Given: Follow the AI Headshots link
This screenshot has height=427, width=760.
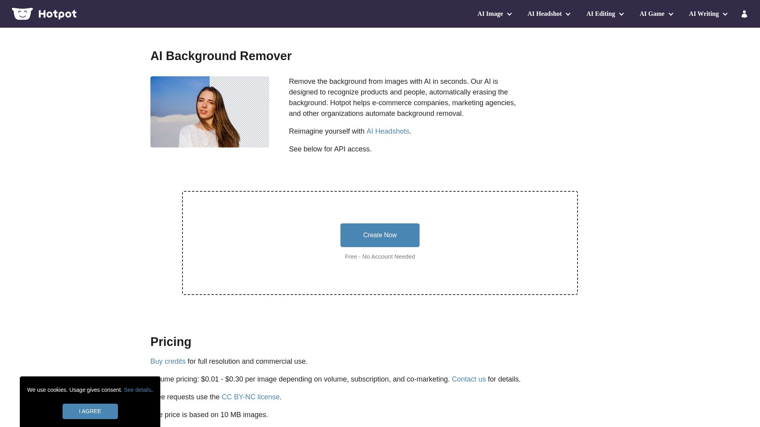Looking at the screenshot, I should 388,131.
